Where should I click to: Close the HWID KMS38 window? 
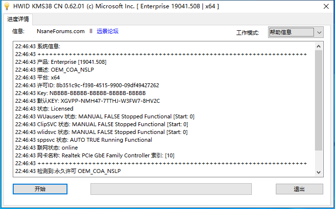[x=326, y=6]
